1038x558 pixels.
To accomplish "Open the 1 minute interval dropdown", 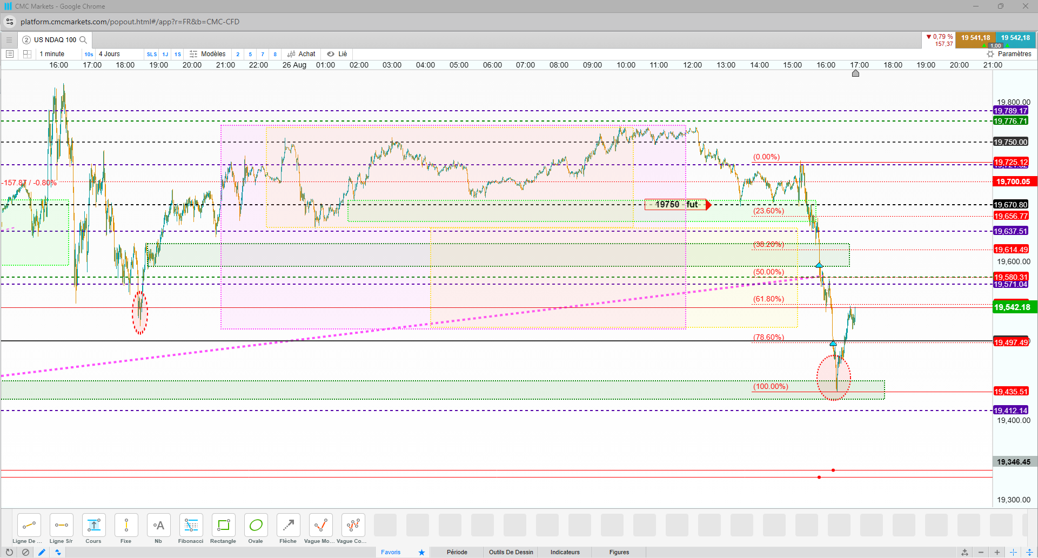I will tap(52, 54).
